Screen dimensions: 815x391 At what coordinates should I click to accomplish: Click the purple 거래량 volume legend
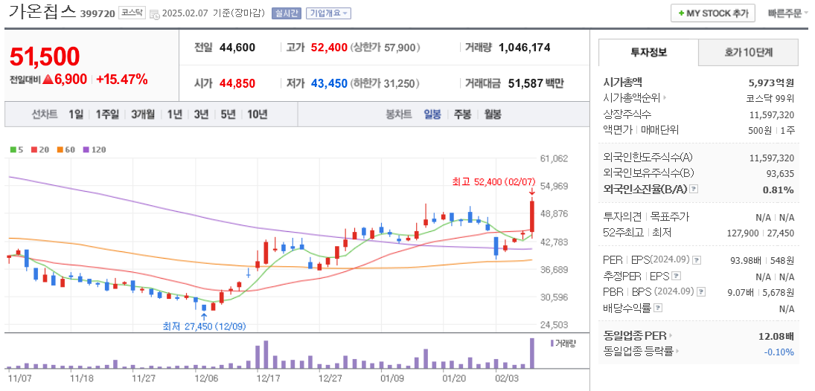point(563,343)
